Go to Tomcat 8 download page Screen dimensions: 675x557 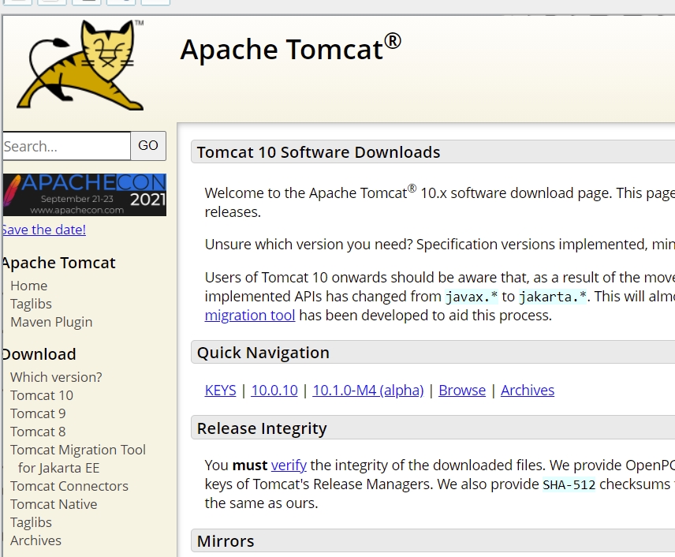pyautogui.click(x=38, y=432)
